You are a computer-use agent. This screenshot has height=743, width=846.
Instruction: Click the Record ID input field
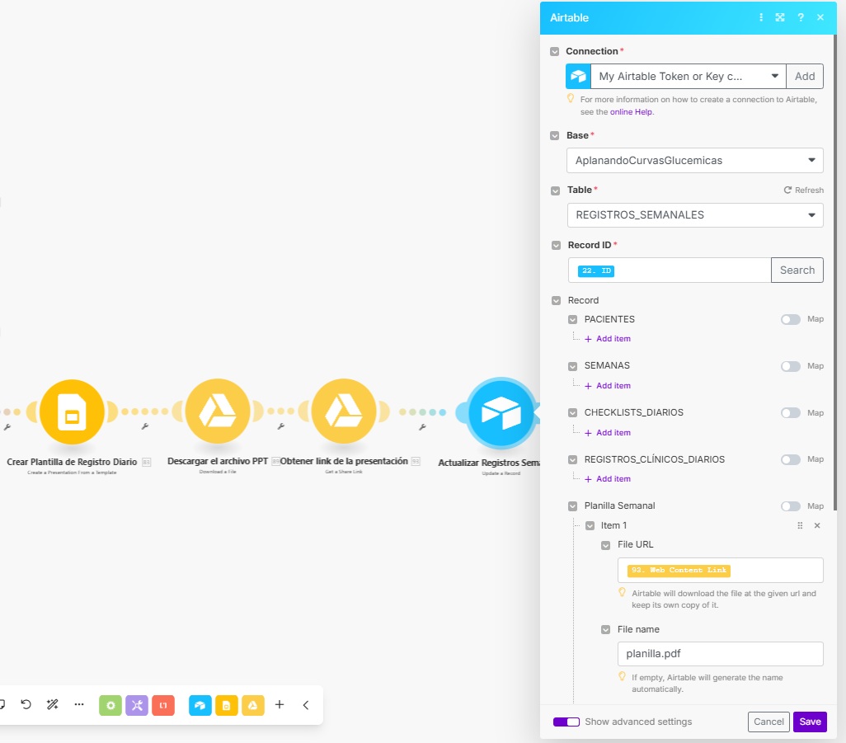(669, 270)
